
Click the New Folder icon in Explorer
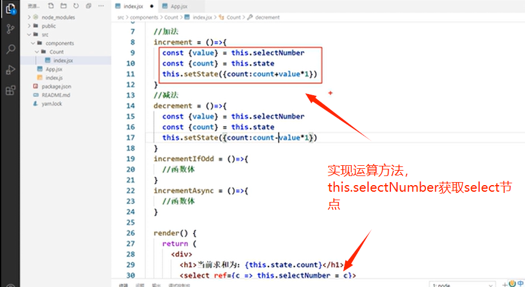63,5
